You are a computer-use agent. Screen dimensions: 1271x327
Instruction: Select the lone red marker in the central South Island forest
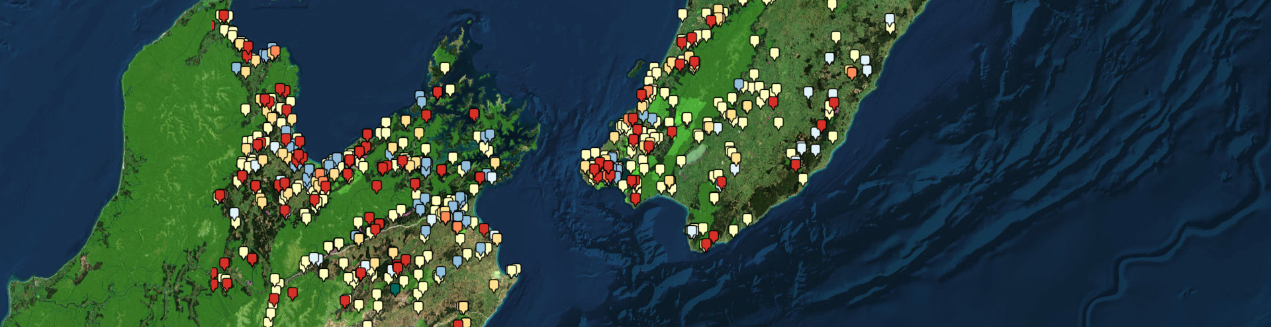click(x=377, y=186)
